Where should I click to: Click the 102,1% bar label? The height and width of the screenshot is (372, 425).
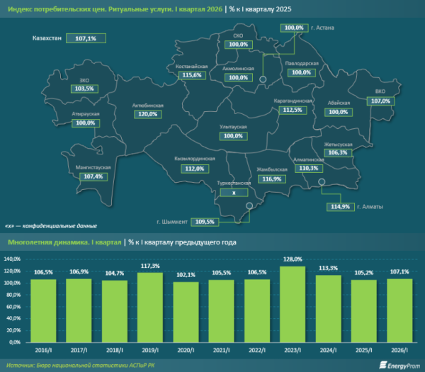click(x=186, y=275)
